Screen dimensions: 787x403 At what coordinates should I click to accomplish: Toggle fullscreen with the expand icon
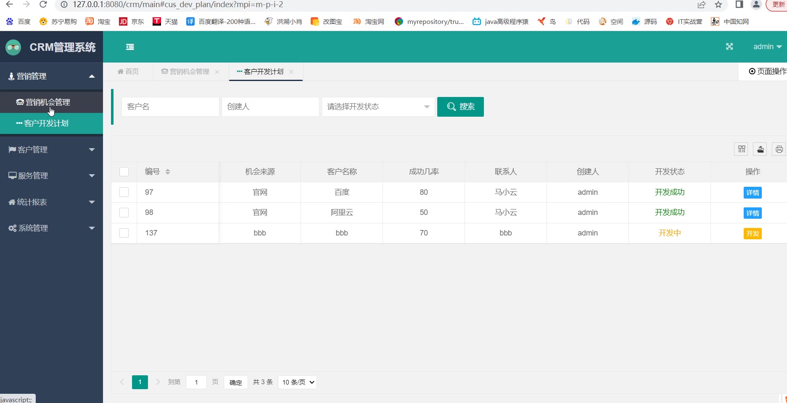(729, 47)
